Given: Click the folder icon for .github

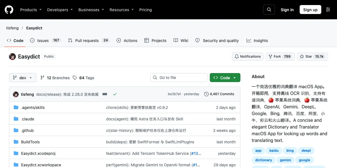Looking at the screenshot, I should click(16, 130).
